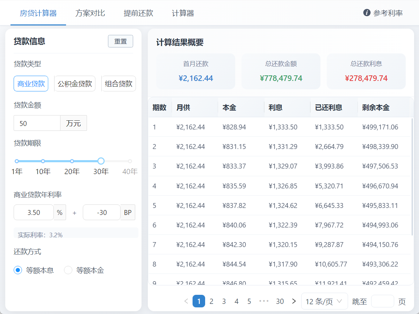This screenshot has width=419, height=314.
Task: Click interest cell ¥1,320.15
Action: pos(283,244)
